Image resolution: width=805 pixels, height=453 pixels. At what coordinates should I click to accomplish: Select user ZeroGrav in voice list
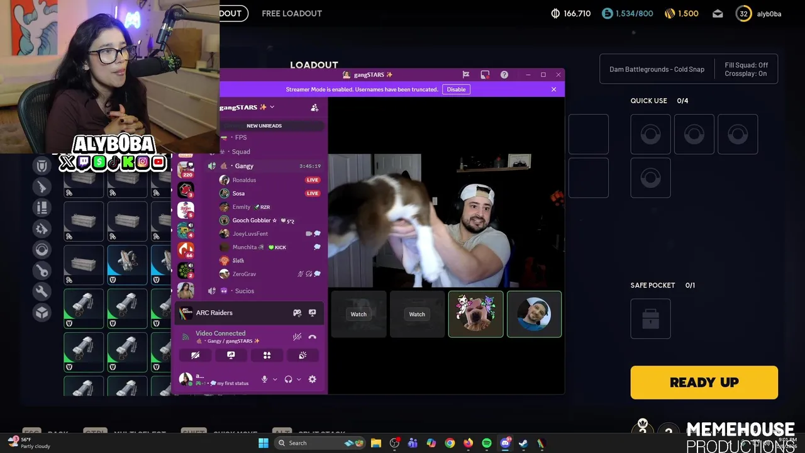(x=244, y=274)
